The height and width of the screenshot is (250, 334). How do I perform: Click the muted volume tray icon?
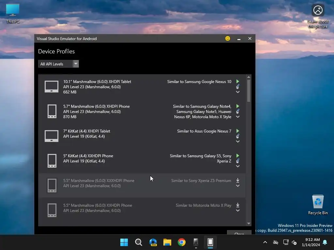294,242
